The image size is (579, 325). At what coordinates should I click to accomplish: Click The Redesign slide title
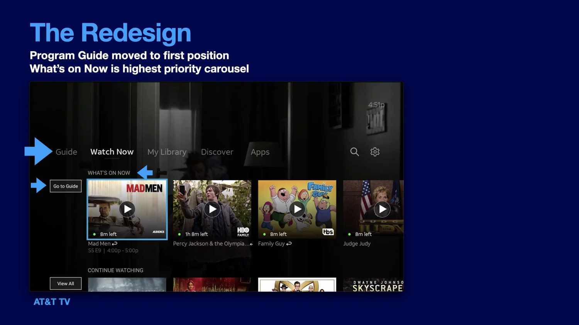pos(110,32)
